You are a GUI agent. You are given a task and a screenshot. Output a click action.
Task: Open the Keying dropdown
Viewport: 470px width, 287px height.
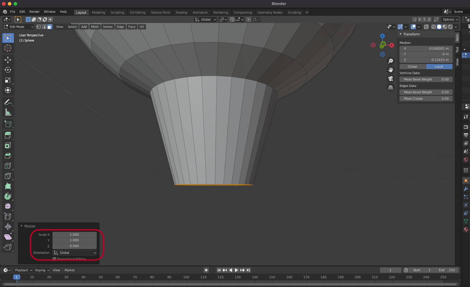(42, 270)
